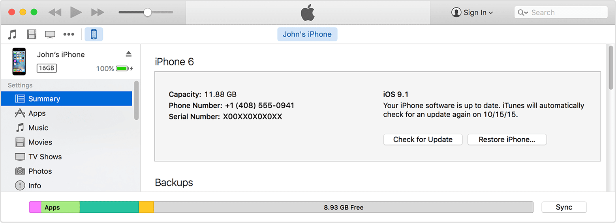The image size is (616, 223).
Task: Click the fast forward next track button
Action: (98, 12)
